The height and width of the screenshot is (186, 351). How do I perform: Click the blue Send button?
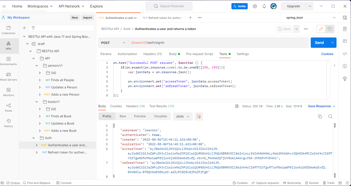click(x=319, y=43)
